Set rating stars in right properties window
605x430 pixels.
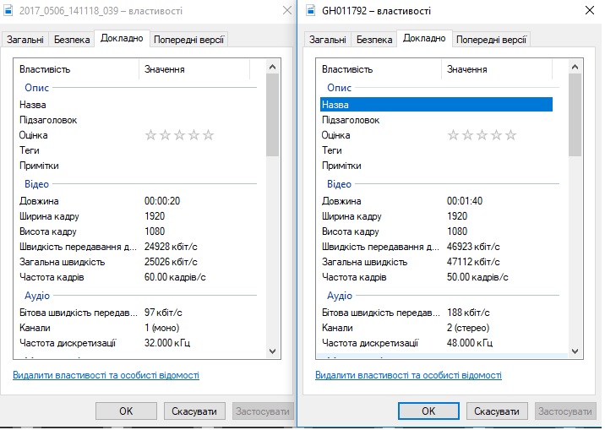coord(481,135)
